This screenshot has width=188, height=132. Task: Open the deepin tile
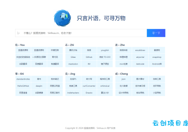coord(39,86)
